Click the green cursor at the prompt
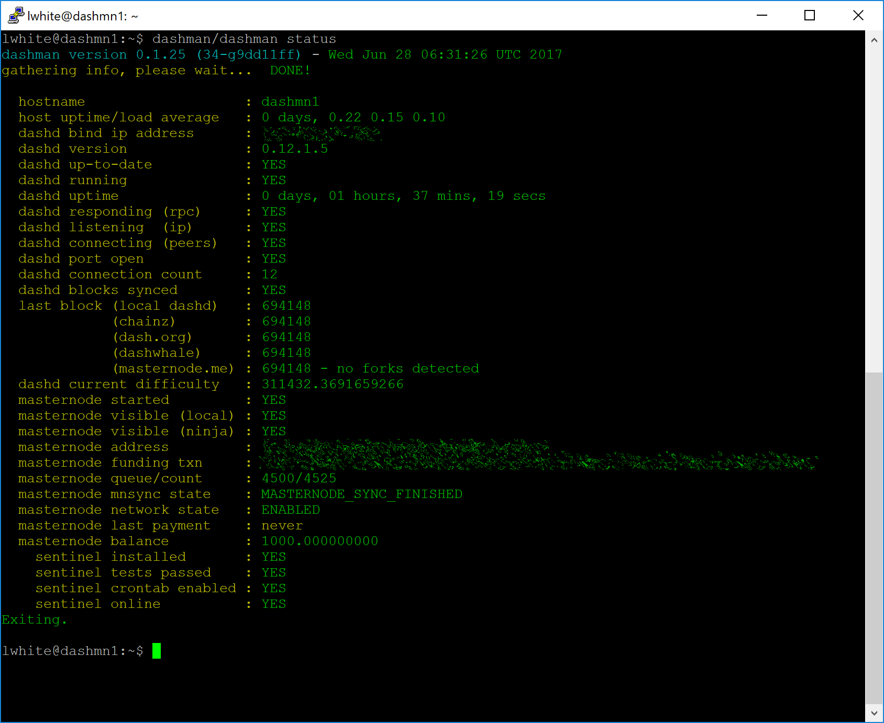Viewport: 884px width, 723px height. [157, 651]
